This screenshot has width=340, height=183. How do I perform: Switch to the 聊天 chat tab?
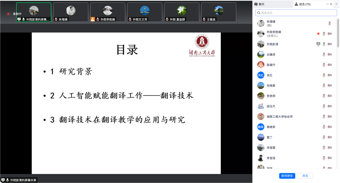pos(273,4)
